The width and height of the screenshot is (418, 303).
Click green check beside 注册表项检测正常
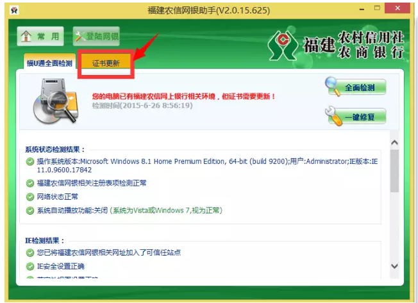click(30, 183)
